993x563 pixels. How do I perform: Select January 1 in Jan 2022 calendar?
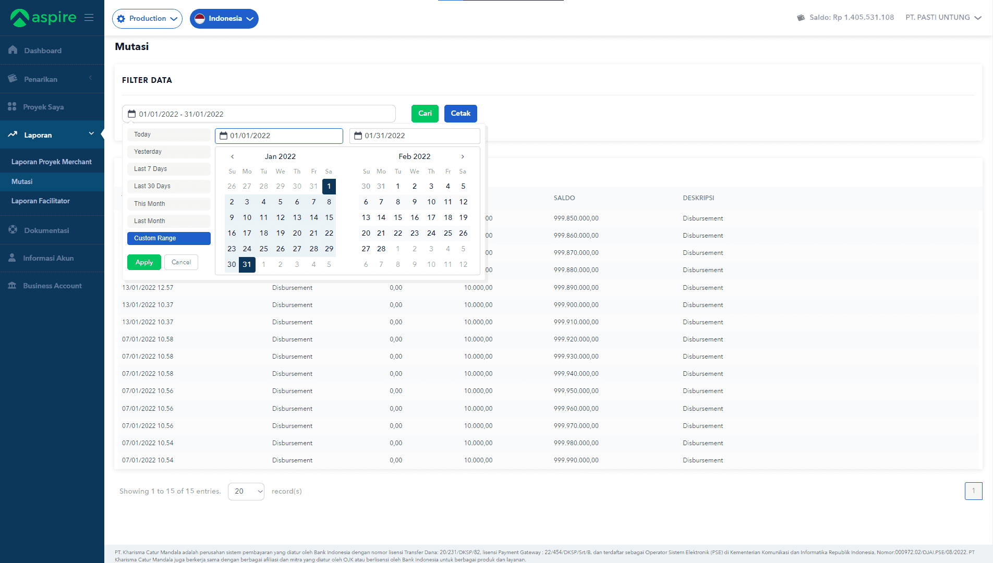tap(329, 186)
